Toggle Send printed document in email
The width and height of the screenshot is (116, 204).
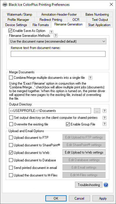point(11,167)
